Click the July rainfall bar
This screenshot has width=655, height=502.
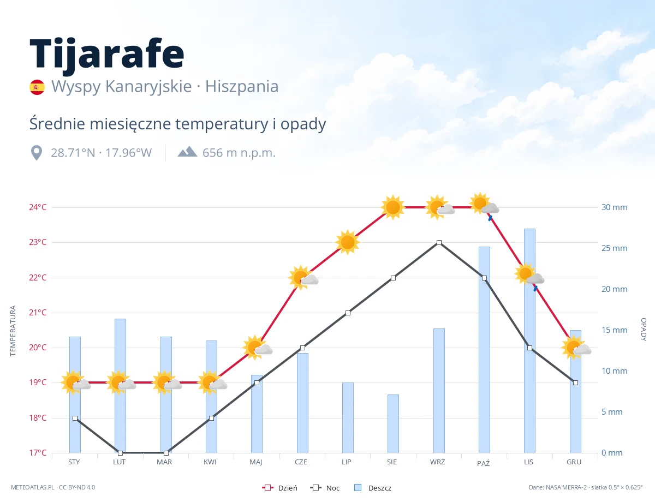348,418
